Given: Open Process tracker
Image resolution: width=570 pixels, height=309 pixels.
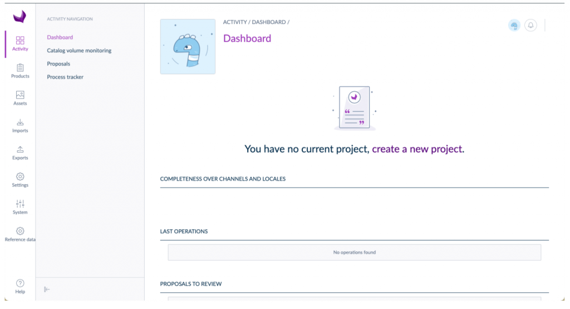Looking at the screenshot, I should [x=65, y=77].
